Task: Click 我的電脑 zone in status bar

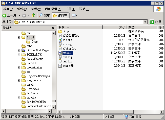Action: coord(133,117)
